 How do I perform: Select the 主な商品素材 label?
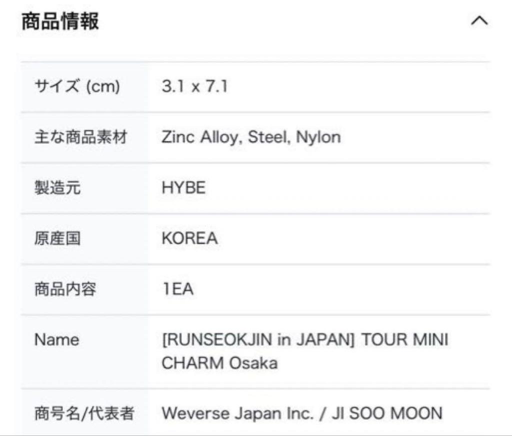pyautogui.click(x=80, y=137)
